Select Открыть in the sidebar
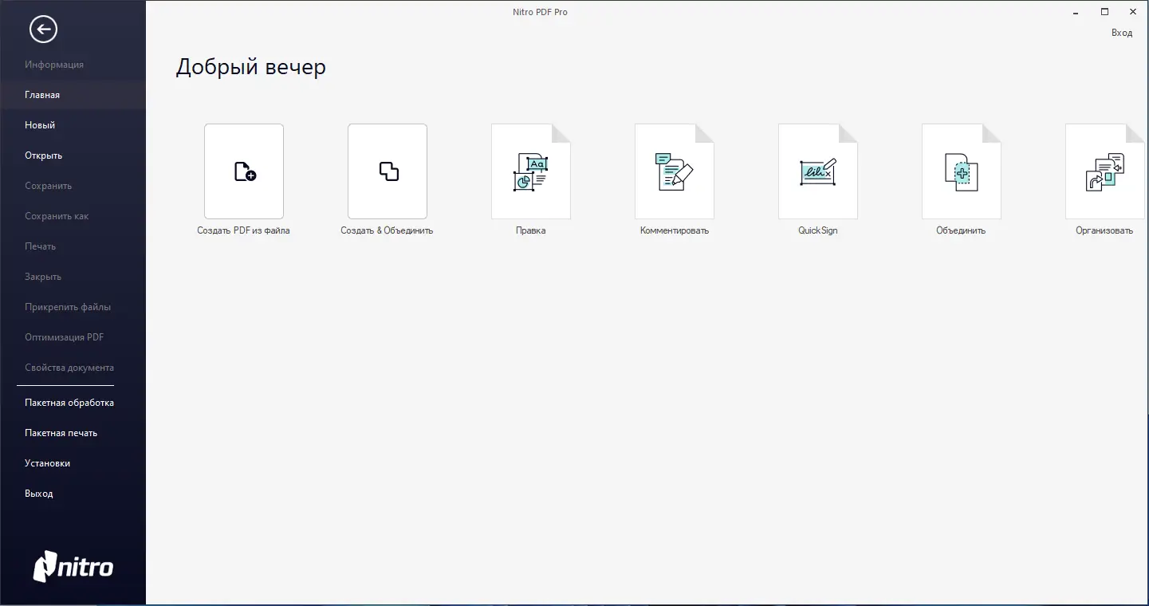 pyautogui.click(x=41, y=155)
